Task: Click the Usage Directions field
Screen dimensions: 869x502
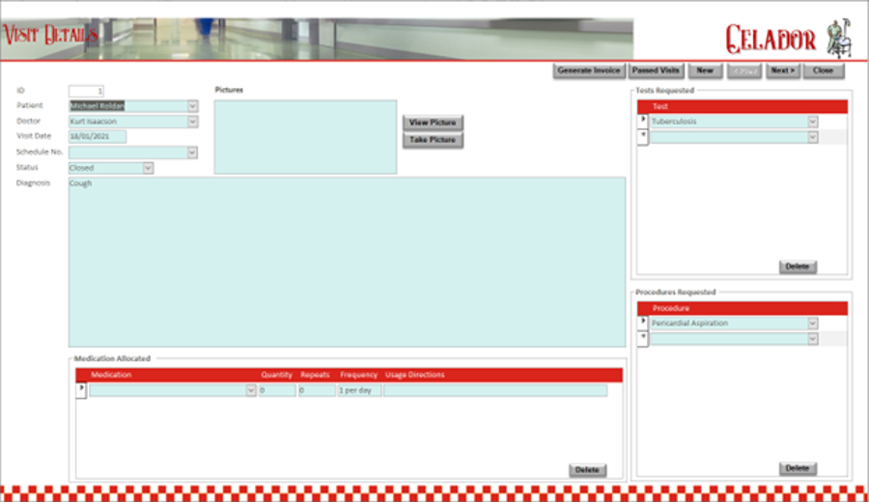Action: click(x=495, y=391)
